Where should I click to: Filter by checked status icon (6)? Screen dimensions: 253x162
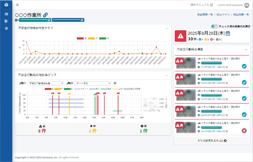pos(200,39)
